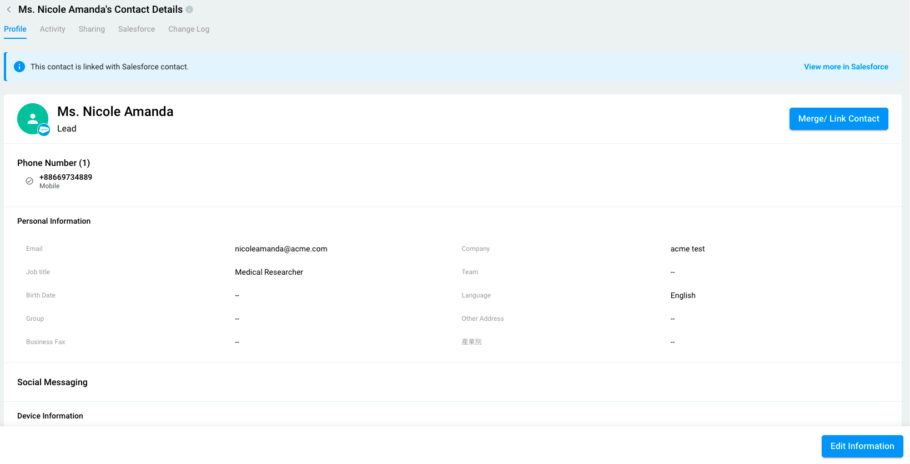Click the Device Information section heading
This screenshot has width=910, height=464.
click(50, 416)
